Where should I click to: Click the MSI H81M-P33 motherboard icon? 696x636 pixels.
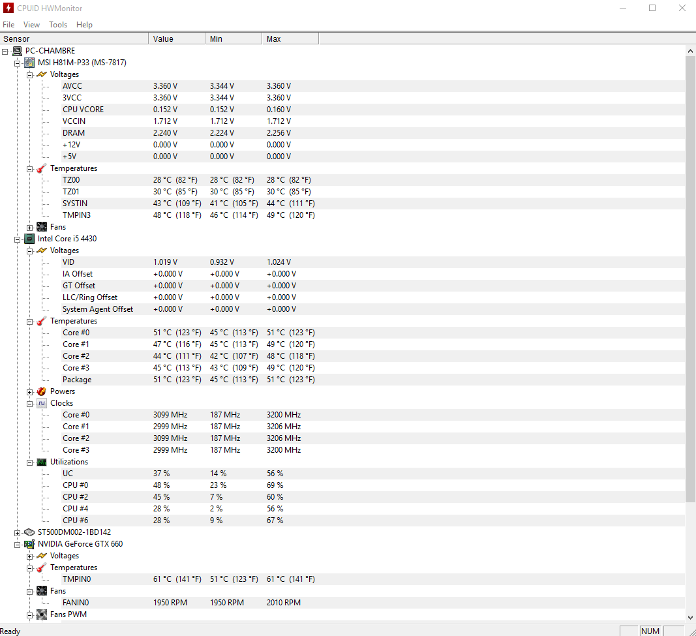(29, 63)
